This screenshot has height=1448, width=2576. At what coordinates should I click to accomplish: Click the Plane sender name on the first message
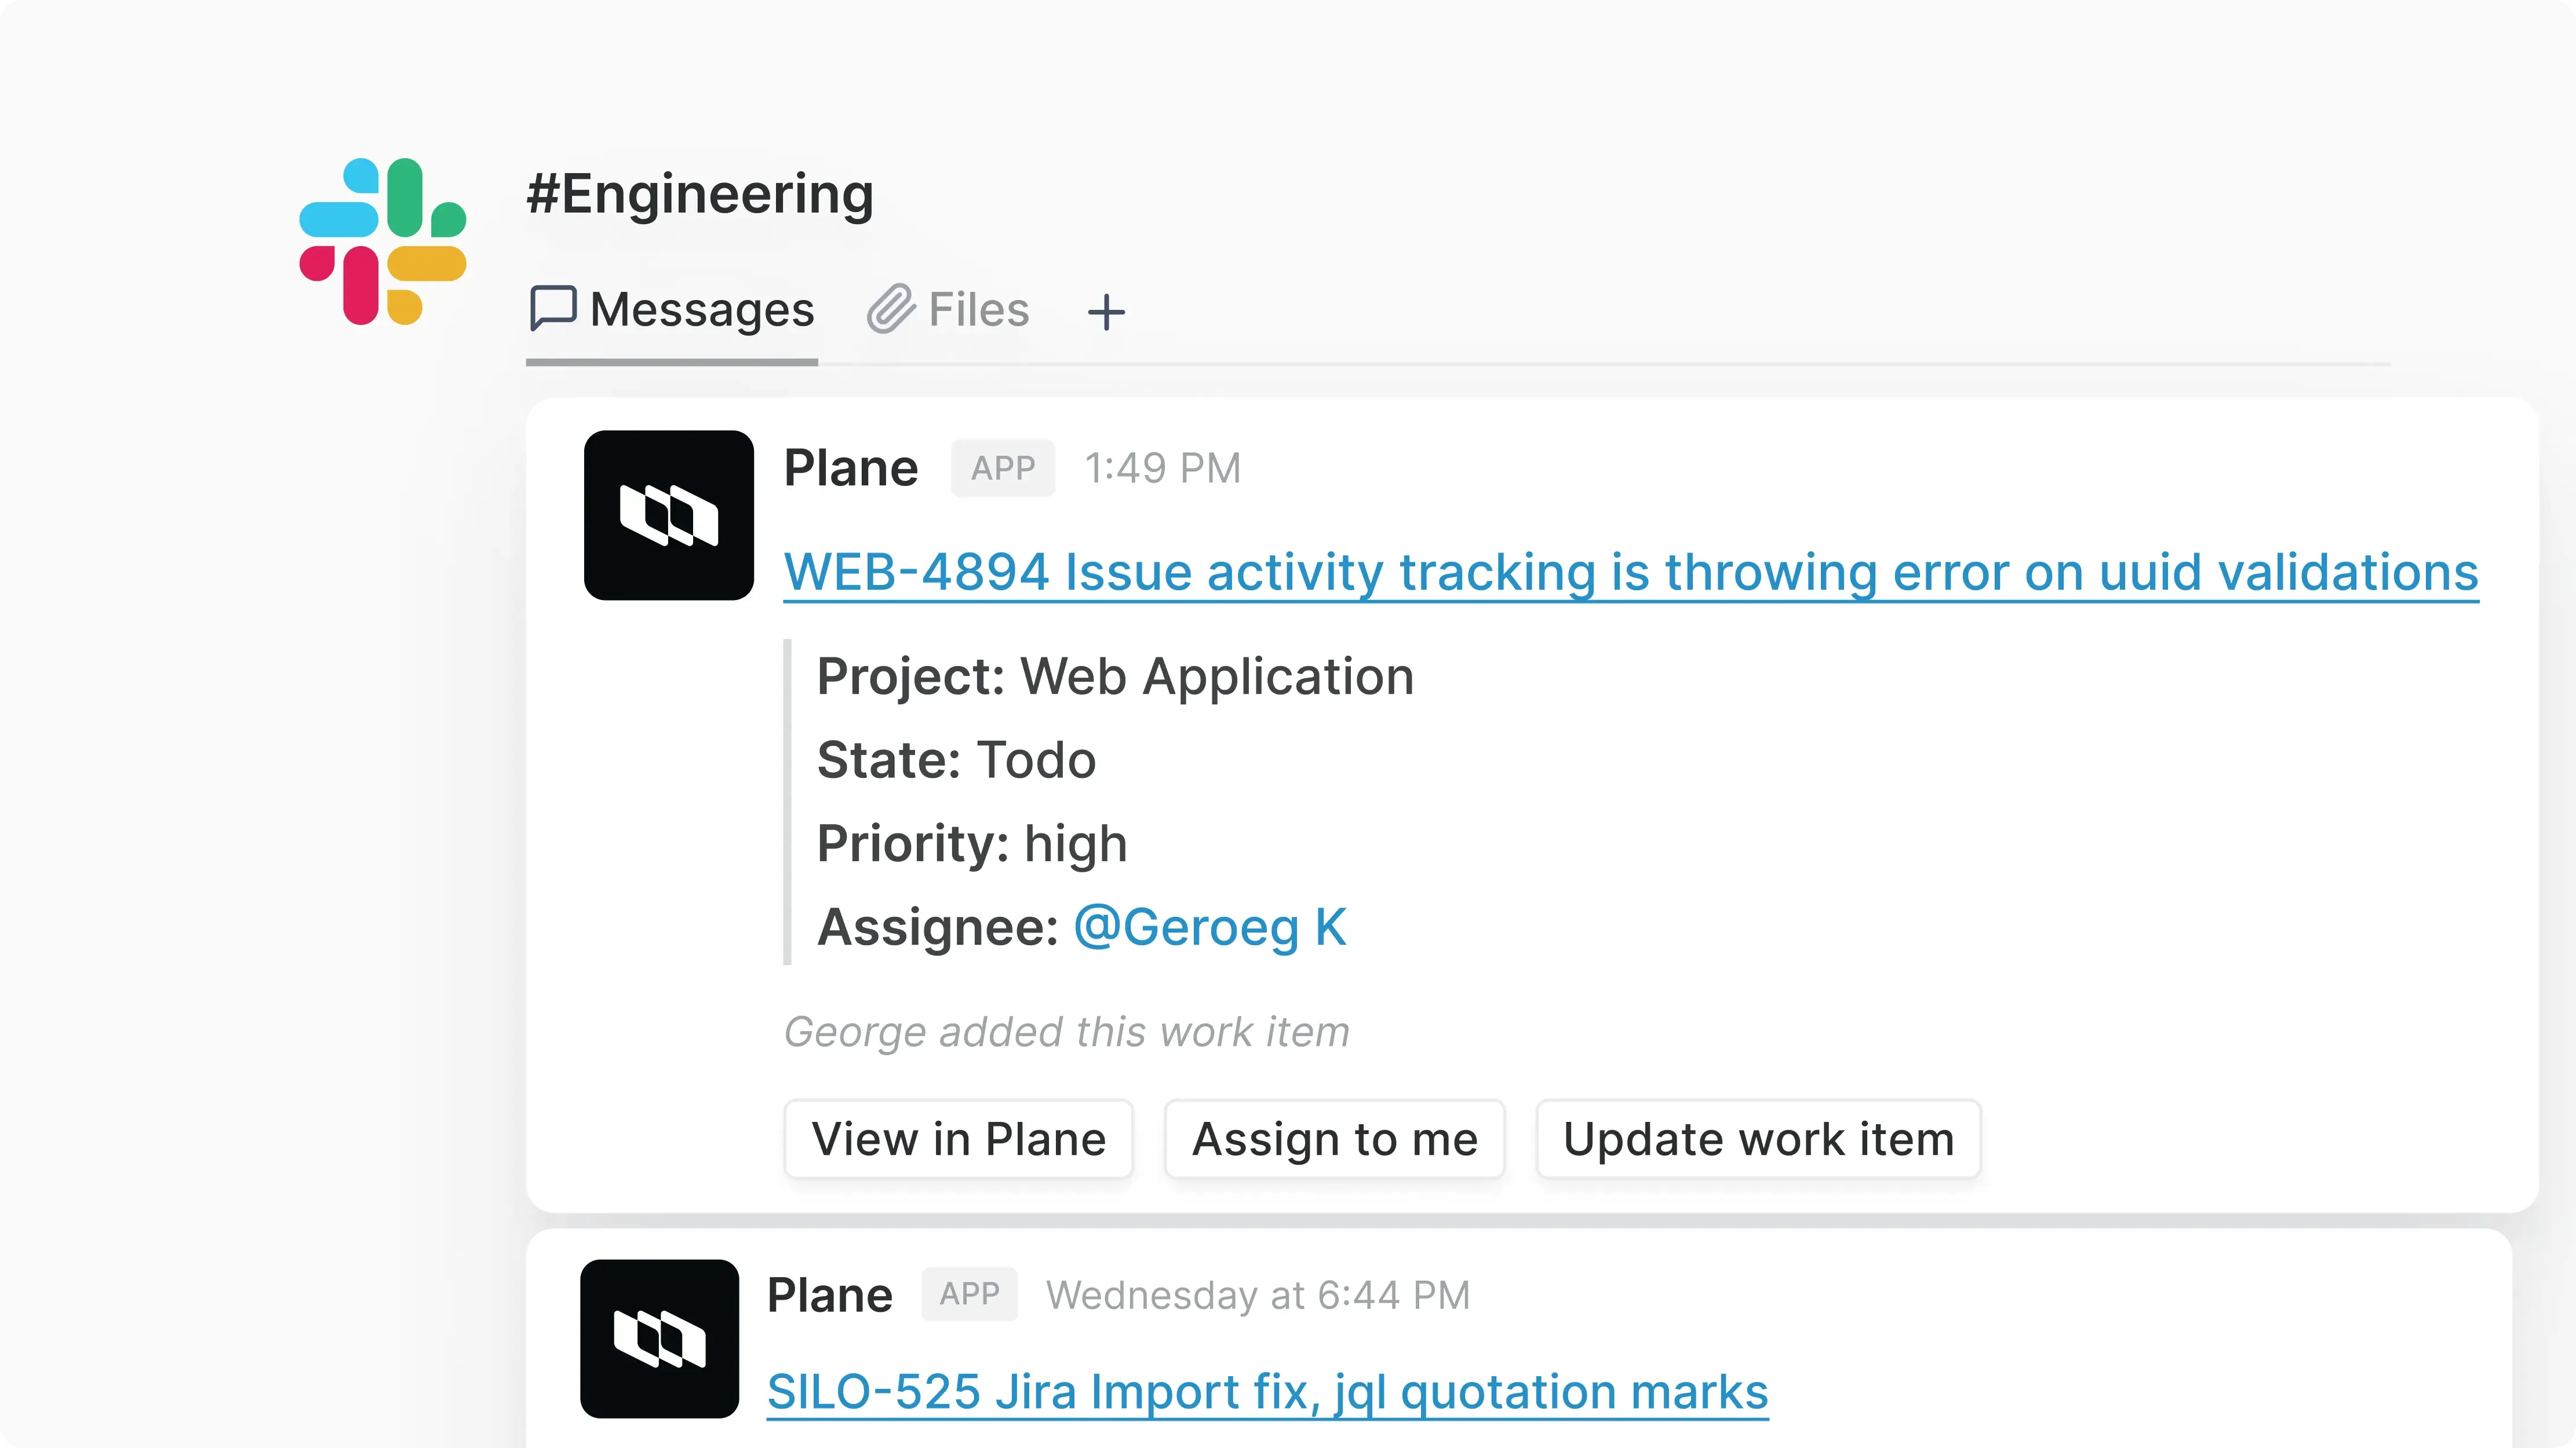850,467
